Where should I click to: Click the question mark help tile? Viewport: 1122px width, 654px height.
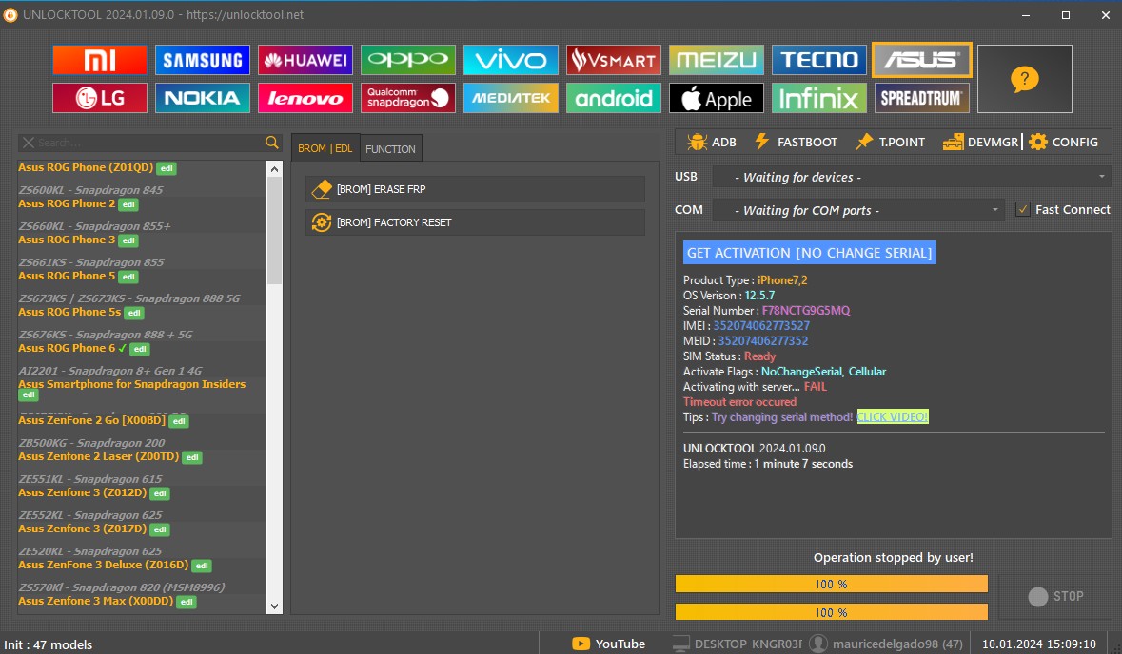pyautogui.click(x=1025, y=79)
